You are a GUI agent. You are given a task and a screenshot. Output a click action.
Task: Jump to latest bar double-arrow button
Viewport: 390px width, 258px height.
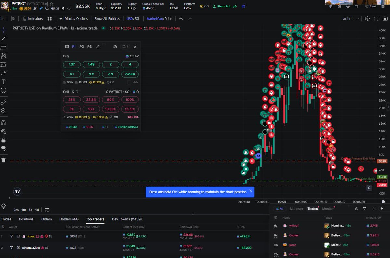(x=369, y=188)
